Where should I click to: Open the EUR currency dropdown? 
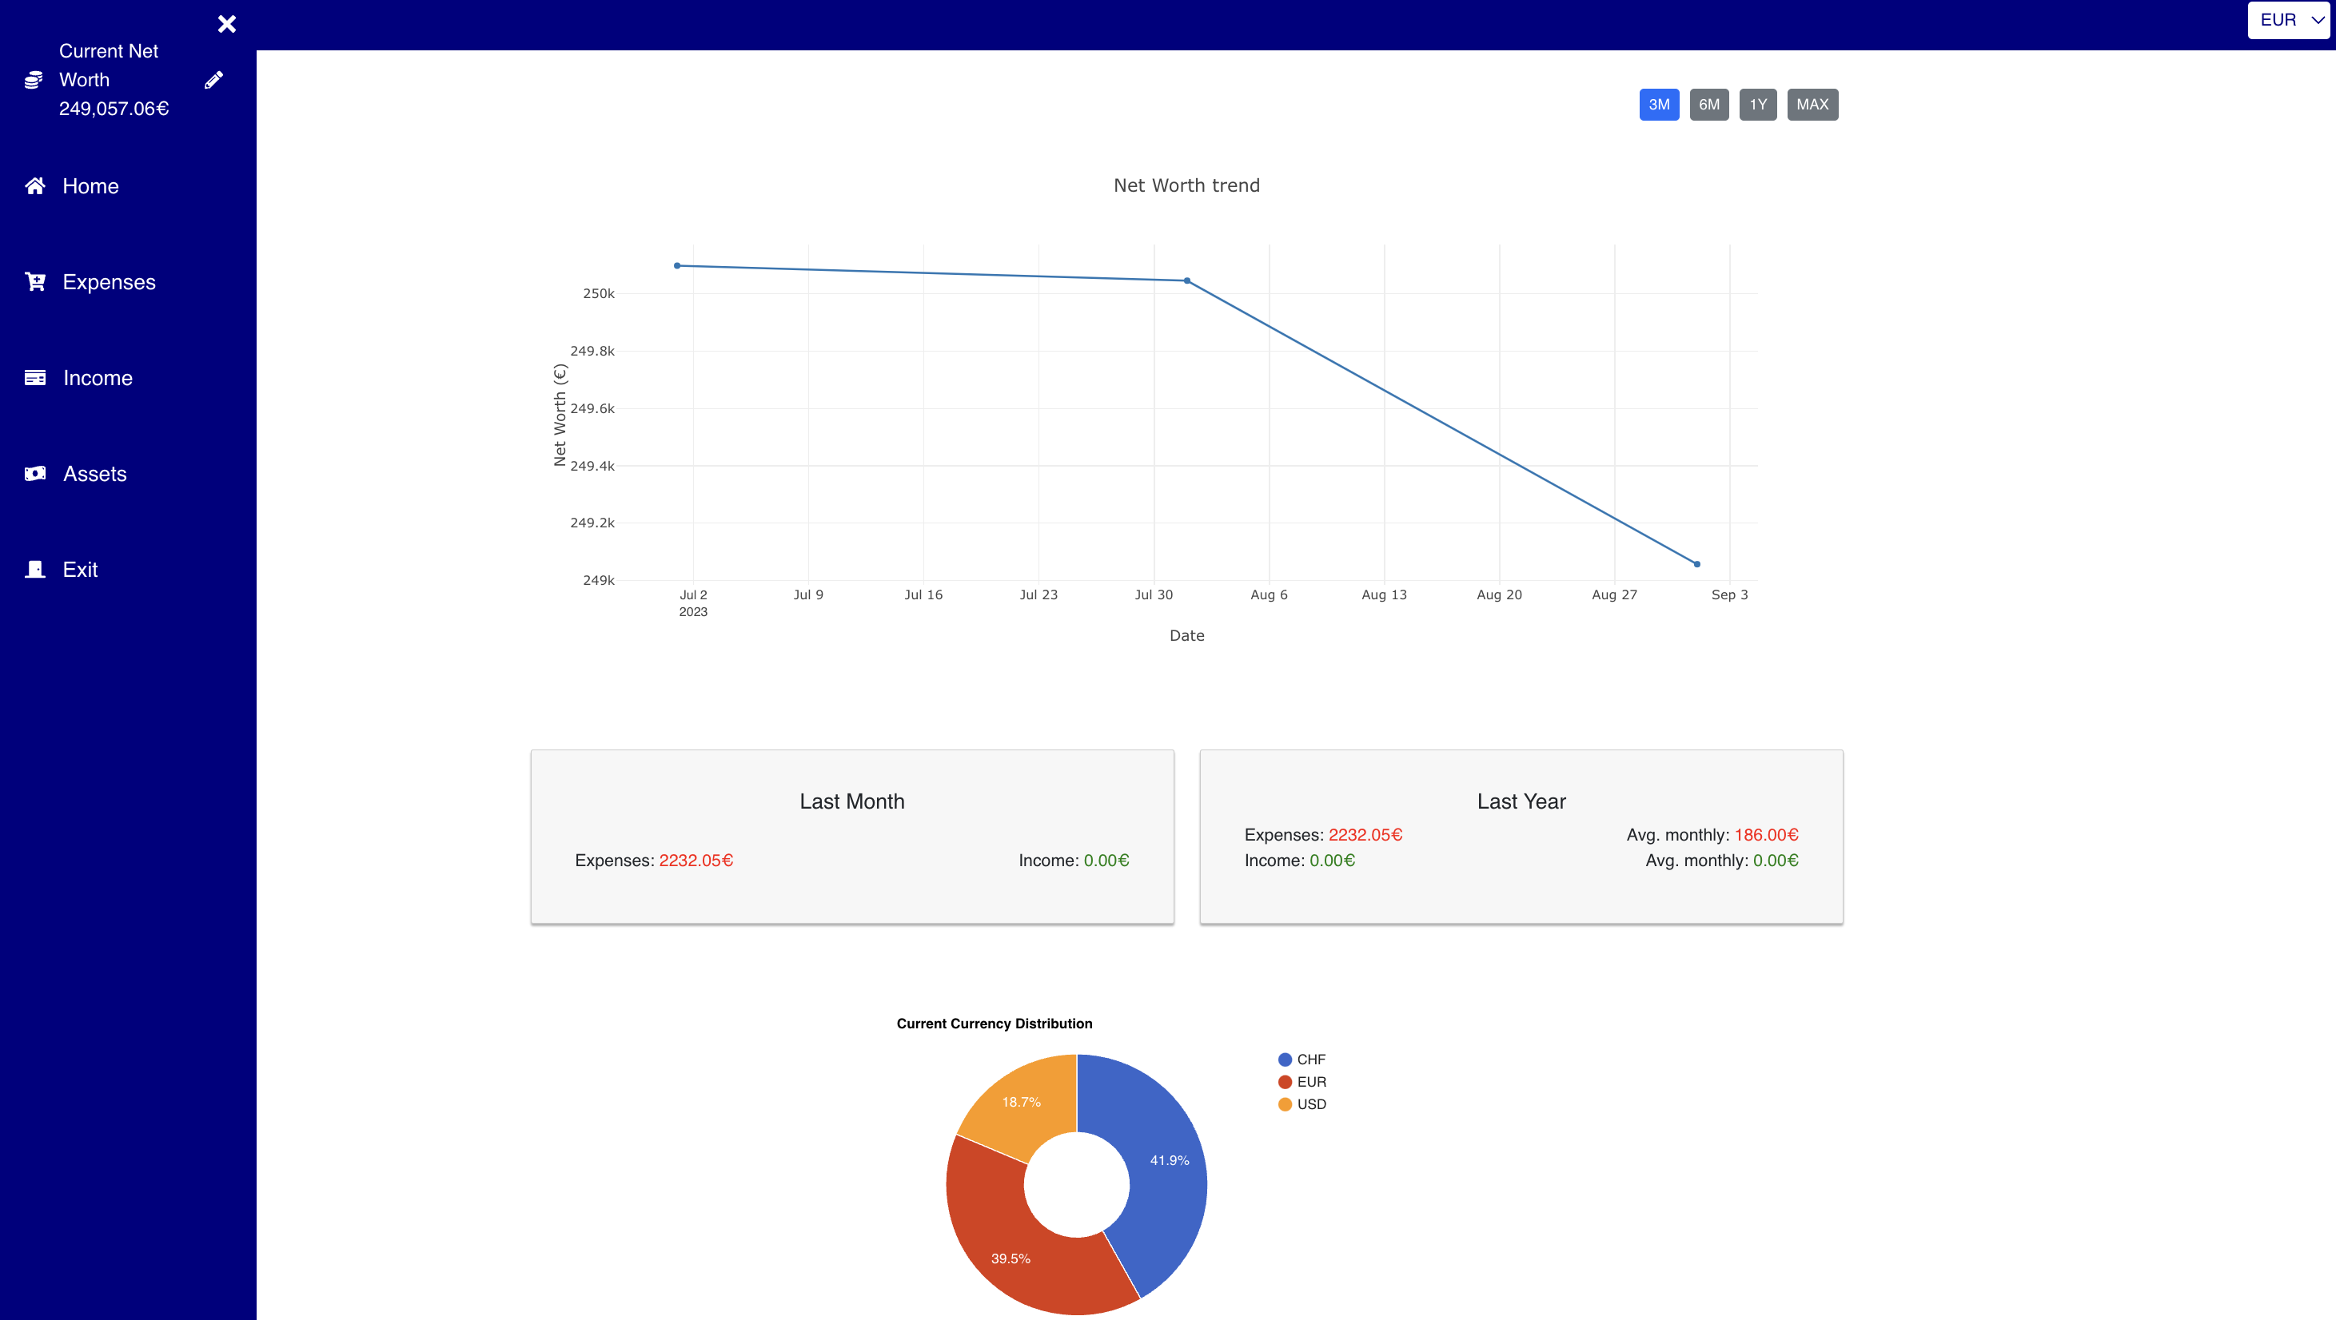[2289, 20]
